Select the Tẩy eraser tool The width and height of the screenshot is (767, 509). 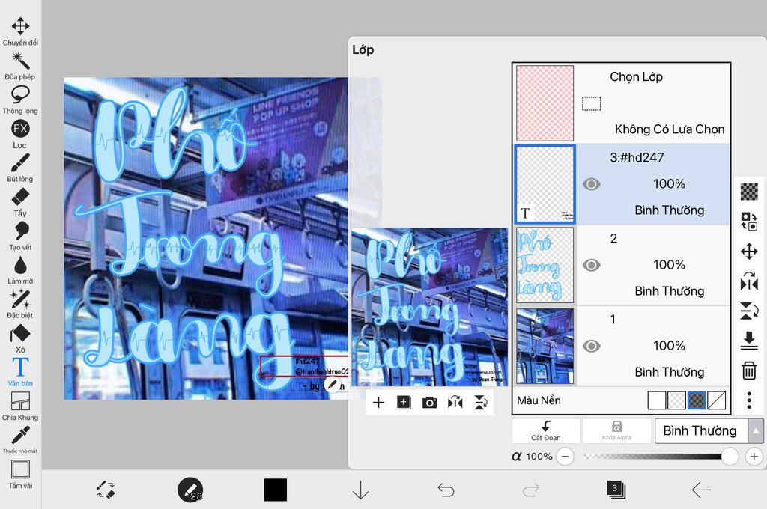pyautogui.click(x=20, y=202)
